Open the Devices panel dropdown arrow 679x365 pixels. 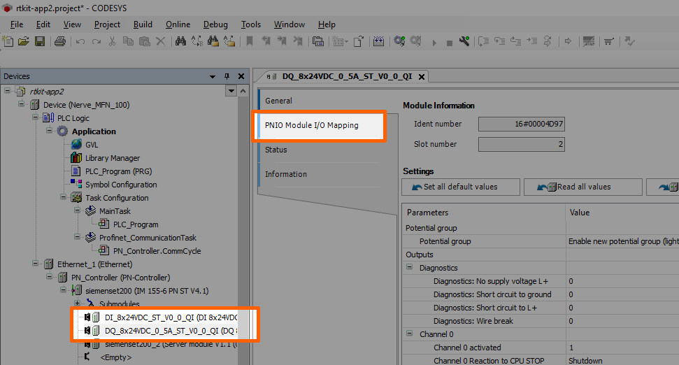click(213, 76)
